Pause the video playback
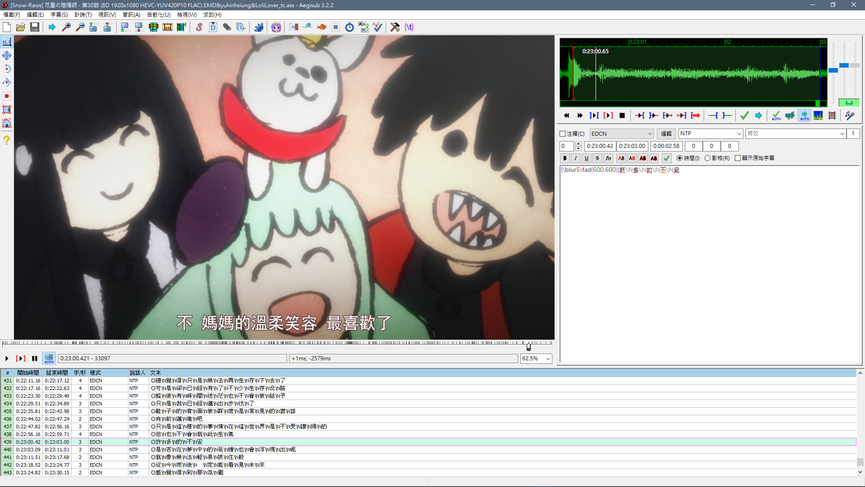Viewport: 865px width, 487px height. pos(35,358)
